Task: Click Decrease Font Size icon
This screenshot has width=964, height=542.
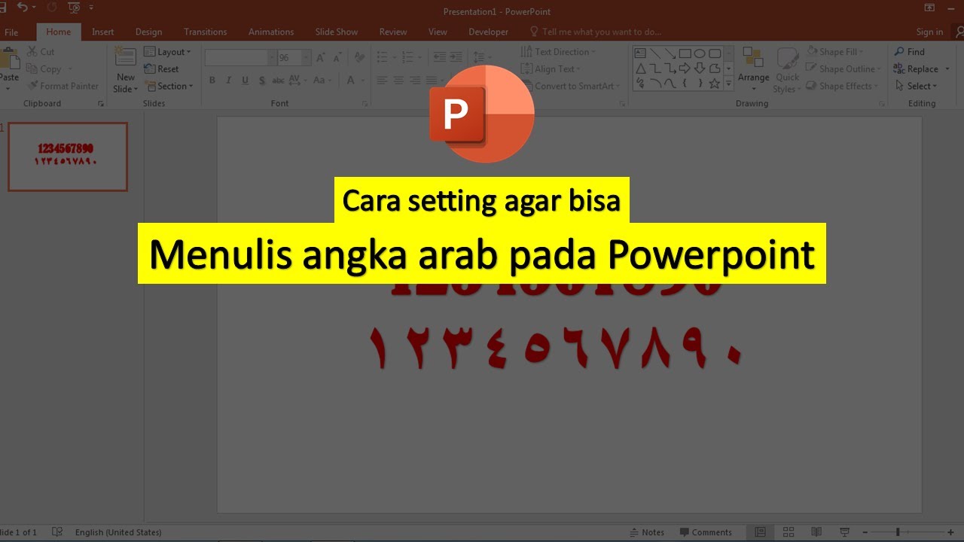Action: point(339,58)
